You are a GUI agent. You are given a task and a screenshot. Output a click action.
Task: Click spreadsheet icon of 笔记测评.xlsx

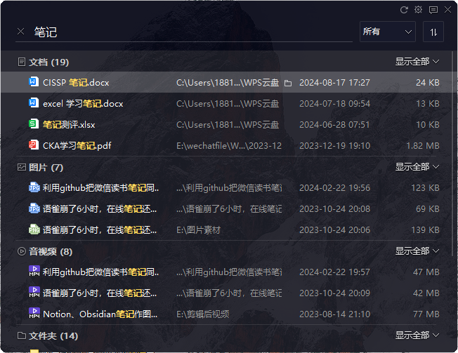[x=34, y=124]
